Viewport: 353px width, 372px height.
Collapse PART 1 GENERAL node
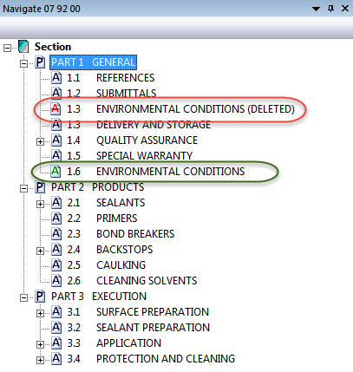23,63
